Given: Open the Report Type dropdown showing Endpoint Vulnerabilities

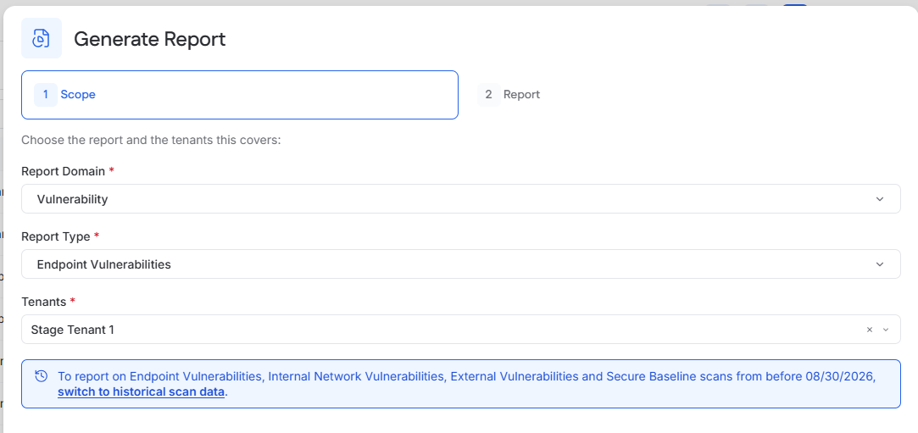Looking at the screenshot, I should tap(461, 264).
